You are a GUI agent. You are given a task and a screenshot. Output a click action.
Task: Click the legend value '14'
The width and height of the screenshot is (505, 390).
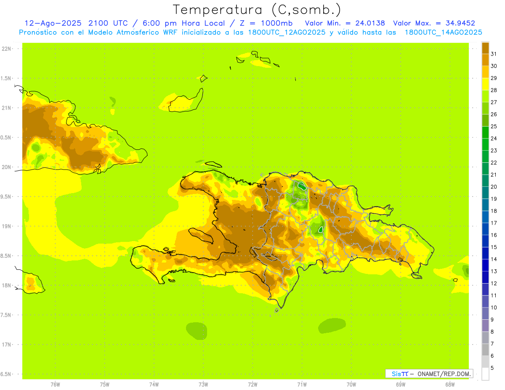click(494, 260)
